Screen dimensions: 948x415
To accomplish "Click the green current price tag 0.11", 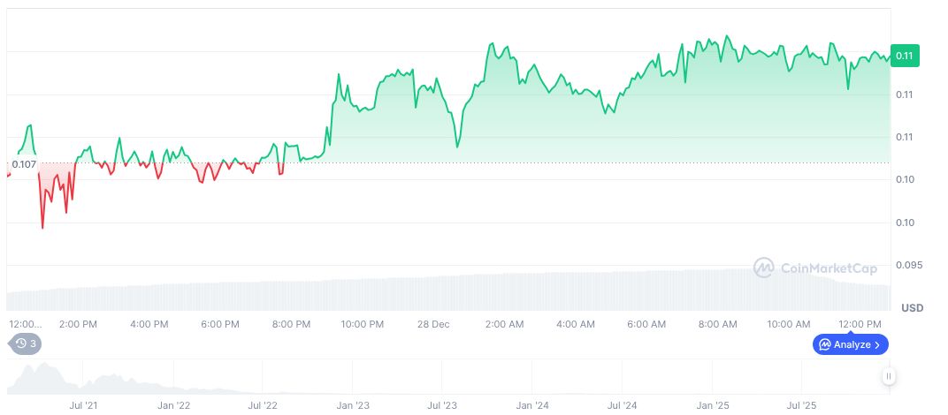I will pos(905,56).
